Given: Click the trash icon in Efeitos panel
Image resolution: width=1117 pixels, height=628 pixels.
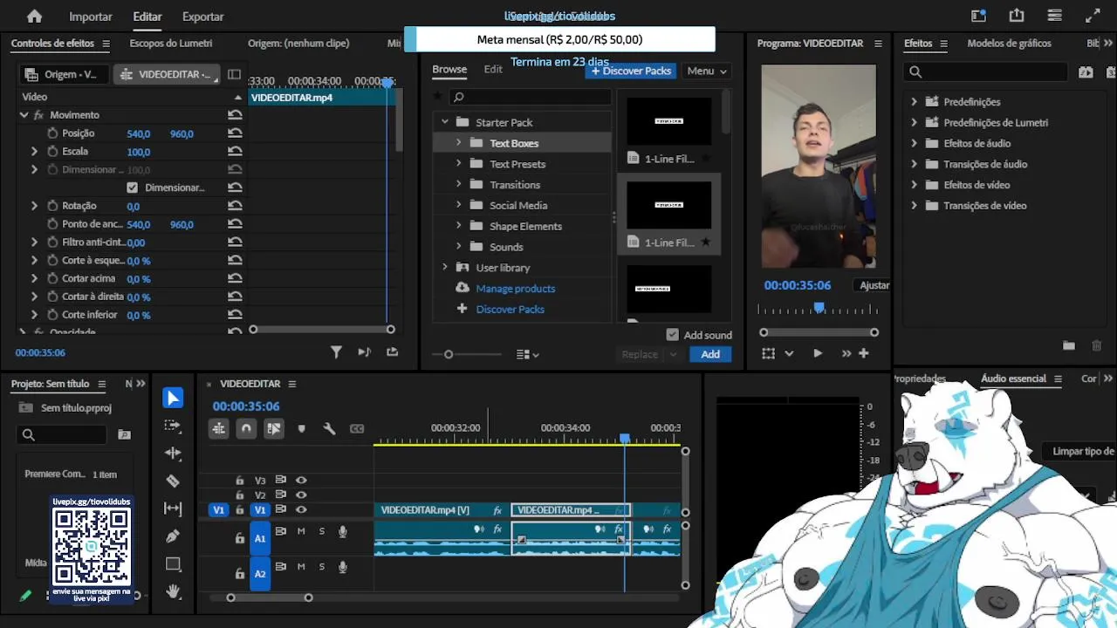Looking at the screenshot, I should (1097, 345).
